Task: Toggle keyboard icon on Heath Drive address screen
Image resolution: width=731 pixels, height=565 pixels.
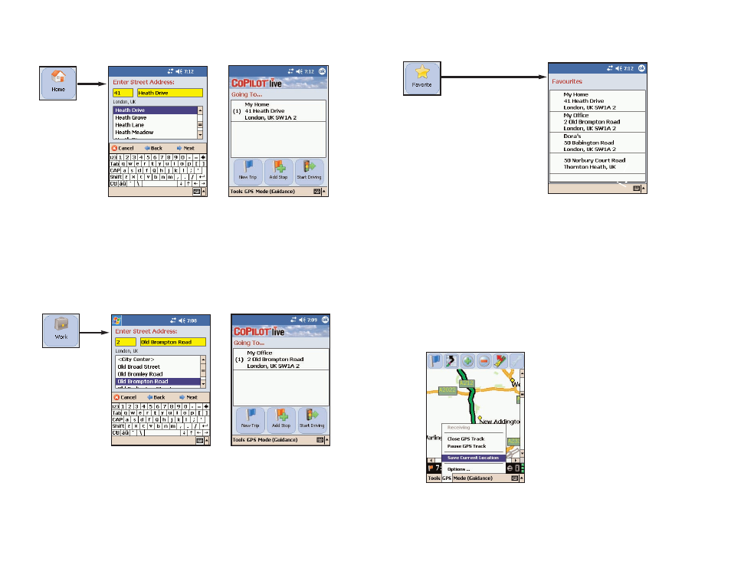Action: (x=196, y=192)
